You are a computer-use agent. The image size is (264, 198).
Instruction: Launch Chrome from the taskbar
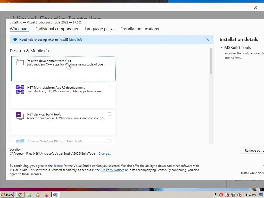20,195
